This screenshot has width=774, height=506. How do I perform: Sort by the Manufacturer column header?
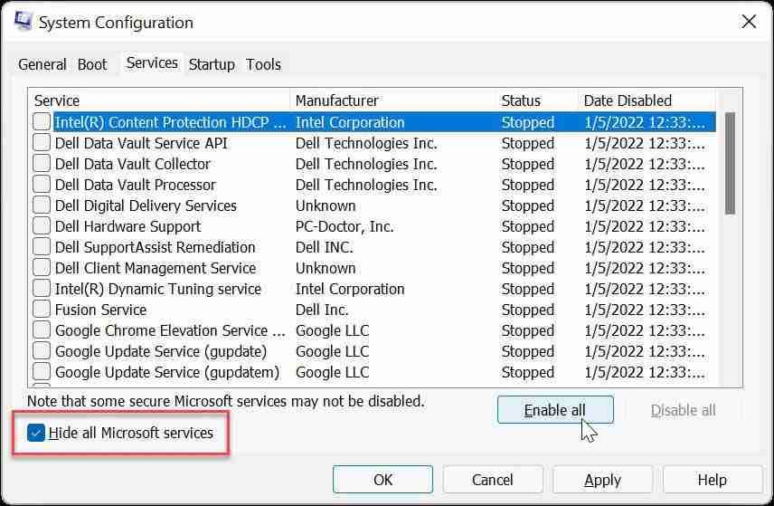pos(393,100)
